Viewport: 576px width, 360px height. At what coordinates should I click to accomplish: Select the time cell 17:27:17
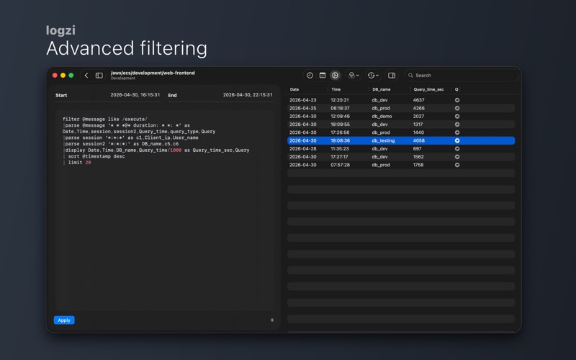(339, 157)
